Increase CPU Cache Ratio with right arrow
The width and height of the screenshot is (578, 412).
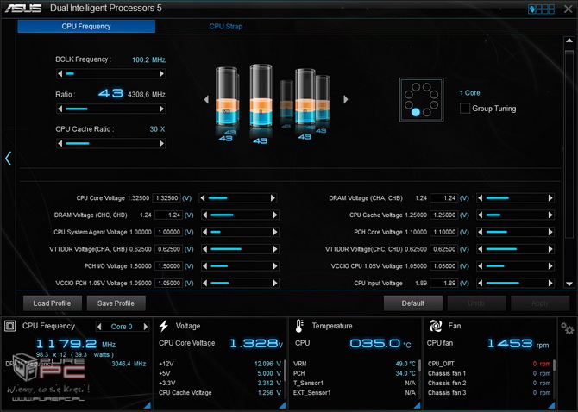tap(161, 143)
